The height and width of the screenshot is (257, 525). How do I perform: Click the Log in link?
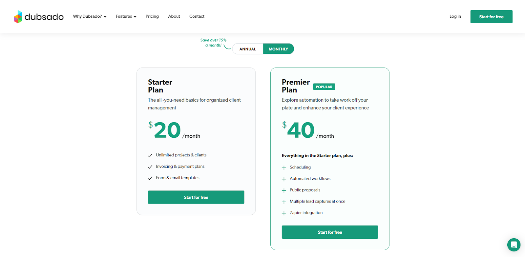point(455,16)
